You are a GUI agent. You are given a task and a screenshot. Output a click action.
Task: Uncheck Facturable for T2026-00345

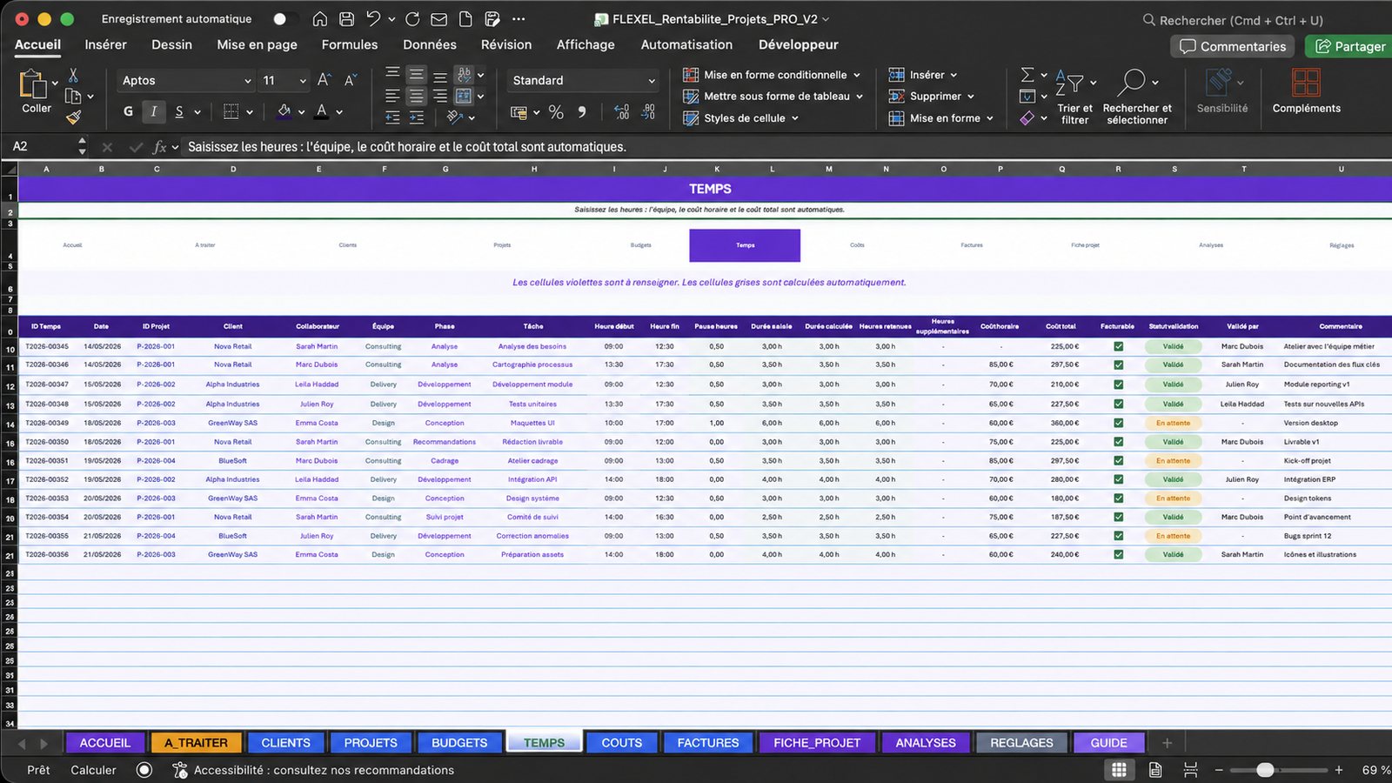point(1118,346)
